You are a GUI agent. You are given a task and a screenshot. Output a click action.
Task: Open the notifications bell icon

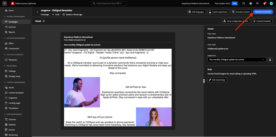coord(264,3)
